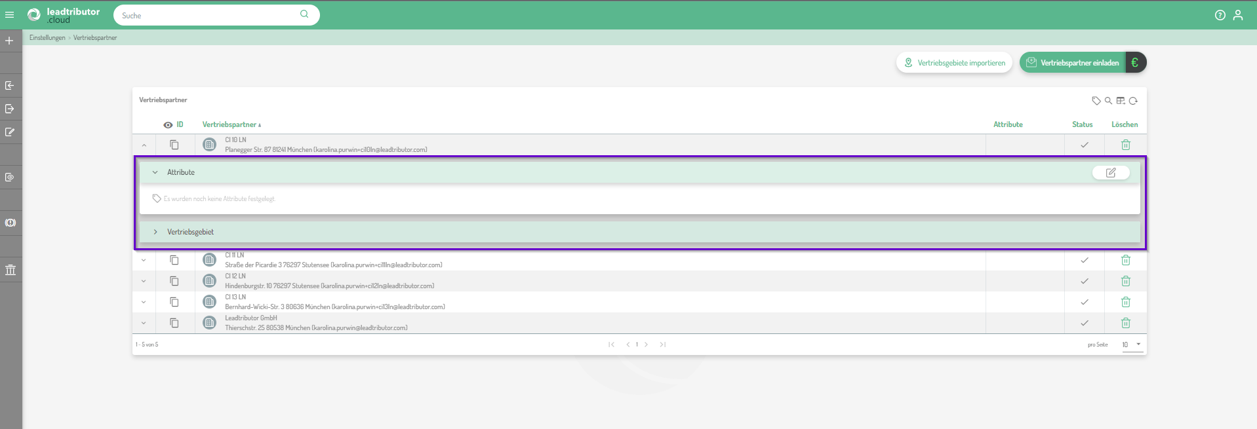The height and width of the screenshot is (429, 1257).
Task: Toggle status checkmark for CI 11 LN
Action: [1084, 260]
